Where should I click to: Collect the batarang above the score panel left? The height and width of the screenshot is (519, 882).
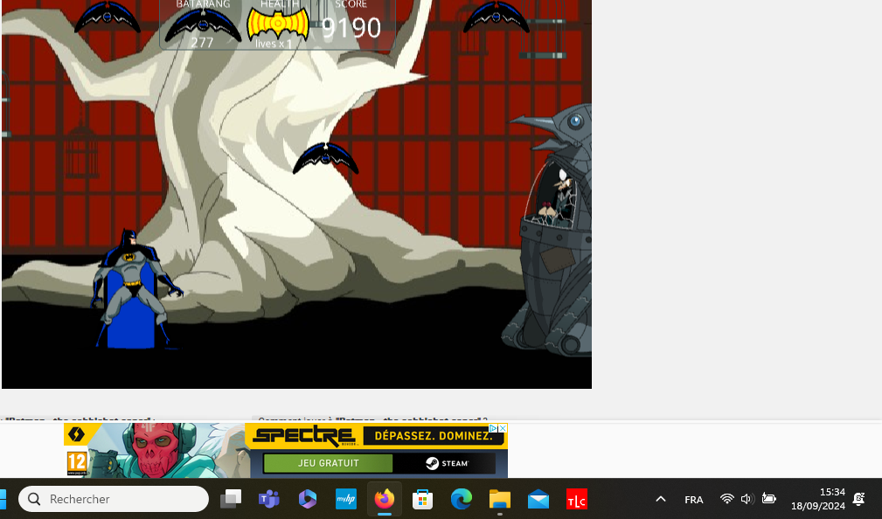pyautogui.click(x=108, y=17)
